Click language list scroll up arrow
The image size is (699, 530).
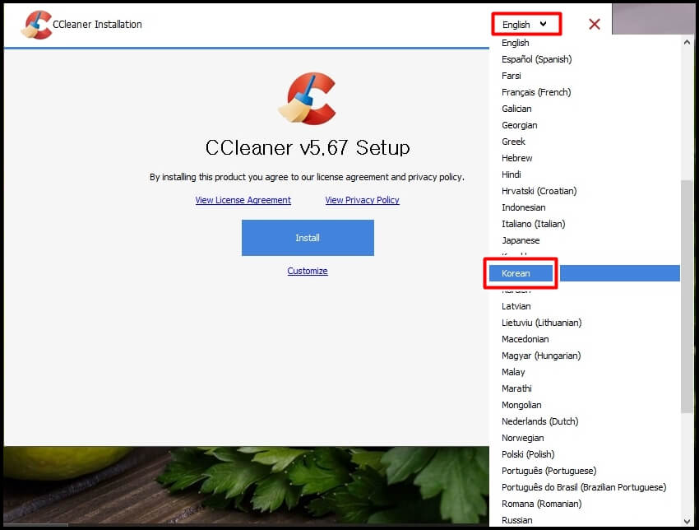687,42
